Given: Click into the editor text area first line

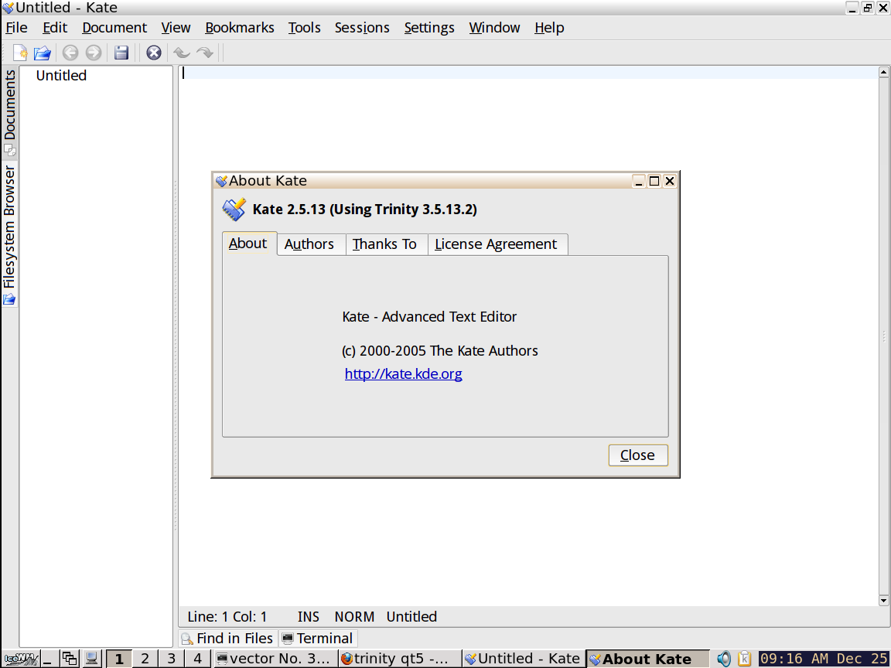Looking at the screenshot, I should click(528, 73).
